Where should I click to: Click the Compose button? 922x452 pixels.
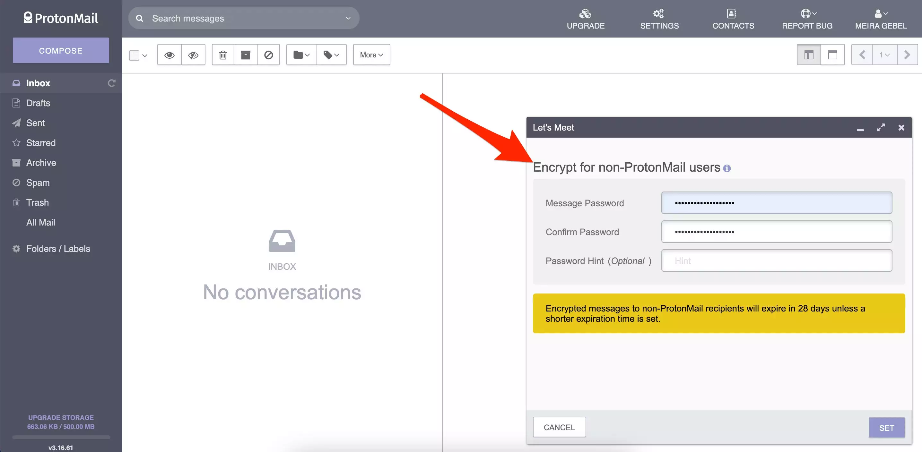click(61, 50)
